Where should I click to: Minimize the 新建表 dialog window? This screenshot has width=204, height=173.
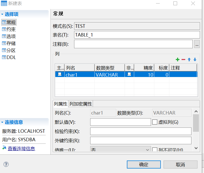point(158,3)
